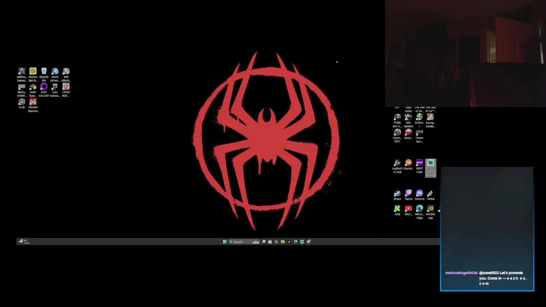This screenshot has height=307, width=546.
Task: Open the YouTube desktop shortcut
Action: 408,211
